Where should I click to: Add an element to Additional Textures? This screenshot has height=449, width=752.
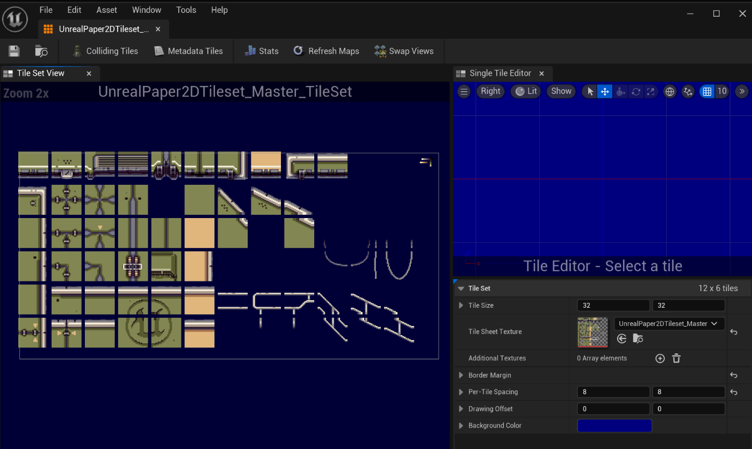(x=660, y=358)
